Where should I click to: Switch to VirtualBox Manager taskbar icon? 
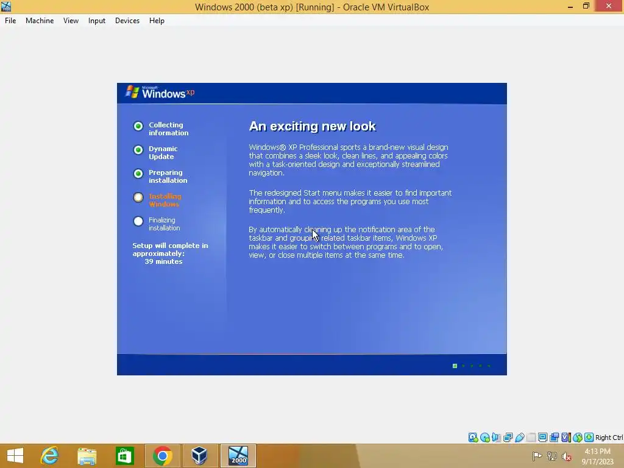199,456
